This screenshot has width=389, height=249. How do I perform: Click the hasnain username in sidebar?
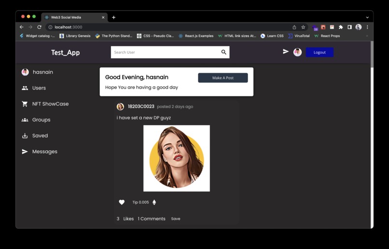click(43, 72)
